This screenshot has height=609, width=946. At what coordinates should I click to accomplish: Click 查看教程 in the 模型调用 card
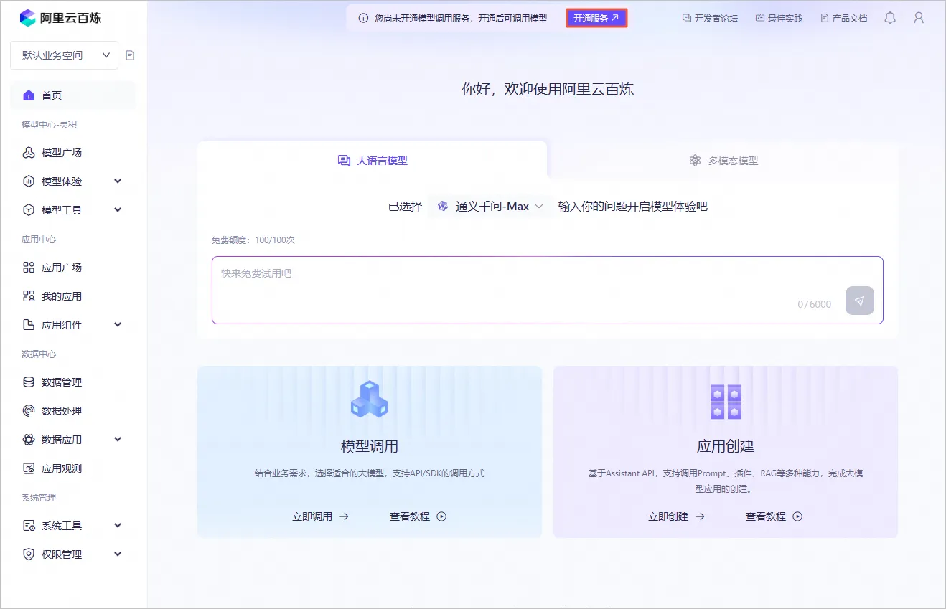coord(418,516)
